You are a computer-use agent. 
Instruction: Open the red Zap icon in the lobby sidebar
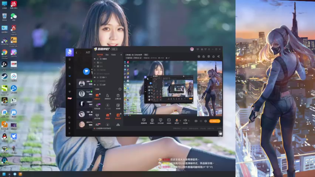[70, 98]
